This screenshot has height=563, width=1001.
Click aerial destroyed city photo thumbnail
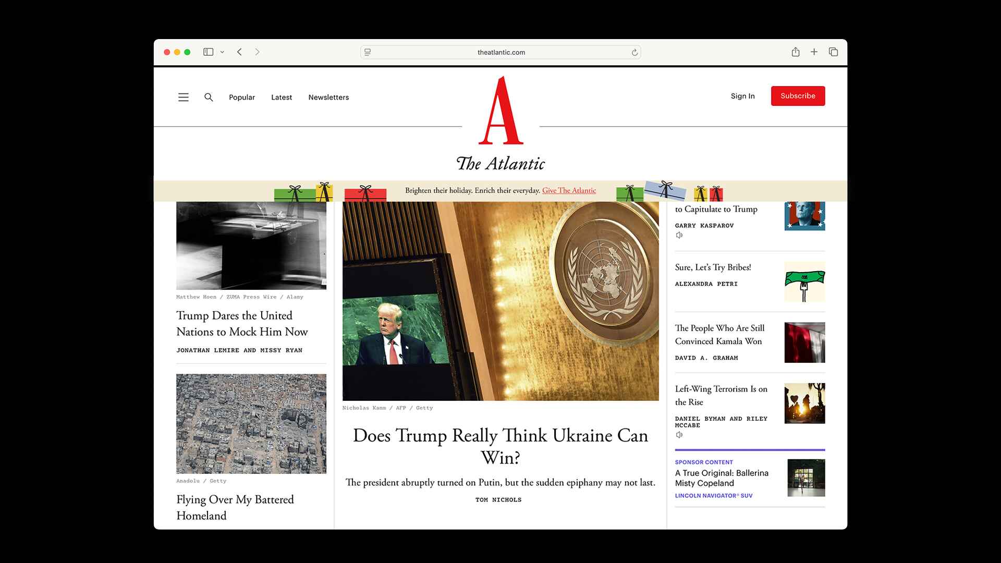[x=251, y=424]
